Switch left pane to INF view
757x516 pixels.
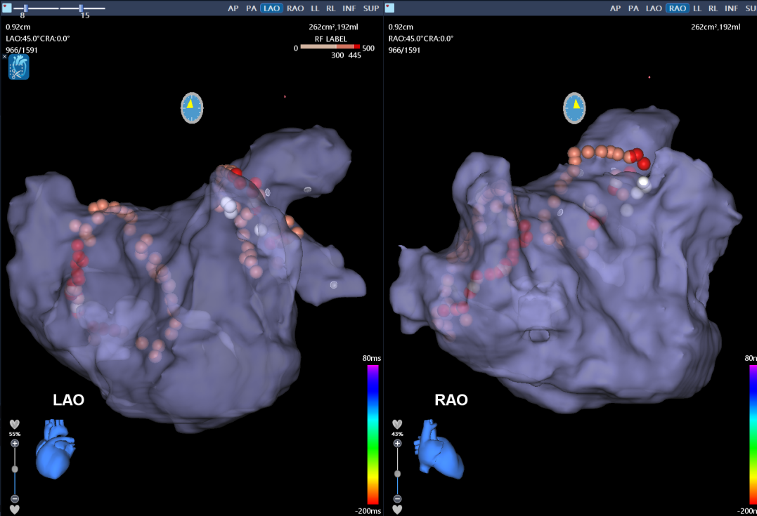pyautogui.click(x=349, y=8)
